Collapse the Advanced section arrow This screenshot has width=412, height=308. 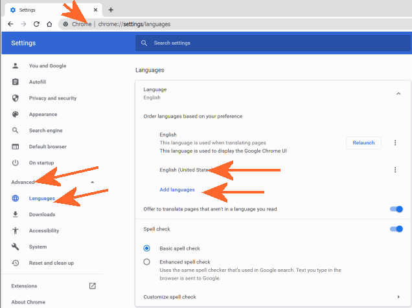(x=92, y=182)
